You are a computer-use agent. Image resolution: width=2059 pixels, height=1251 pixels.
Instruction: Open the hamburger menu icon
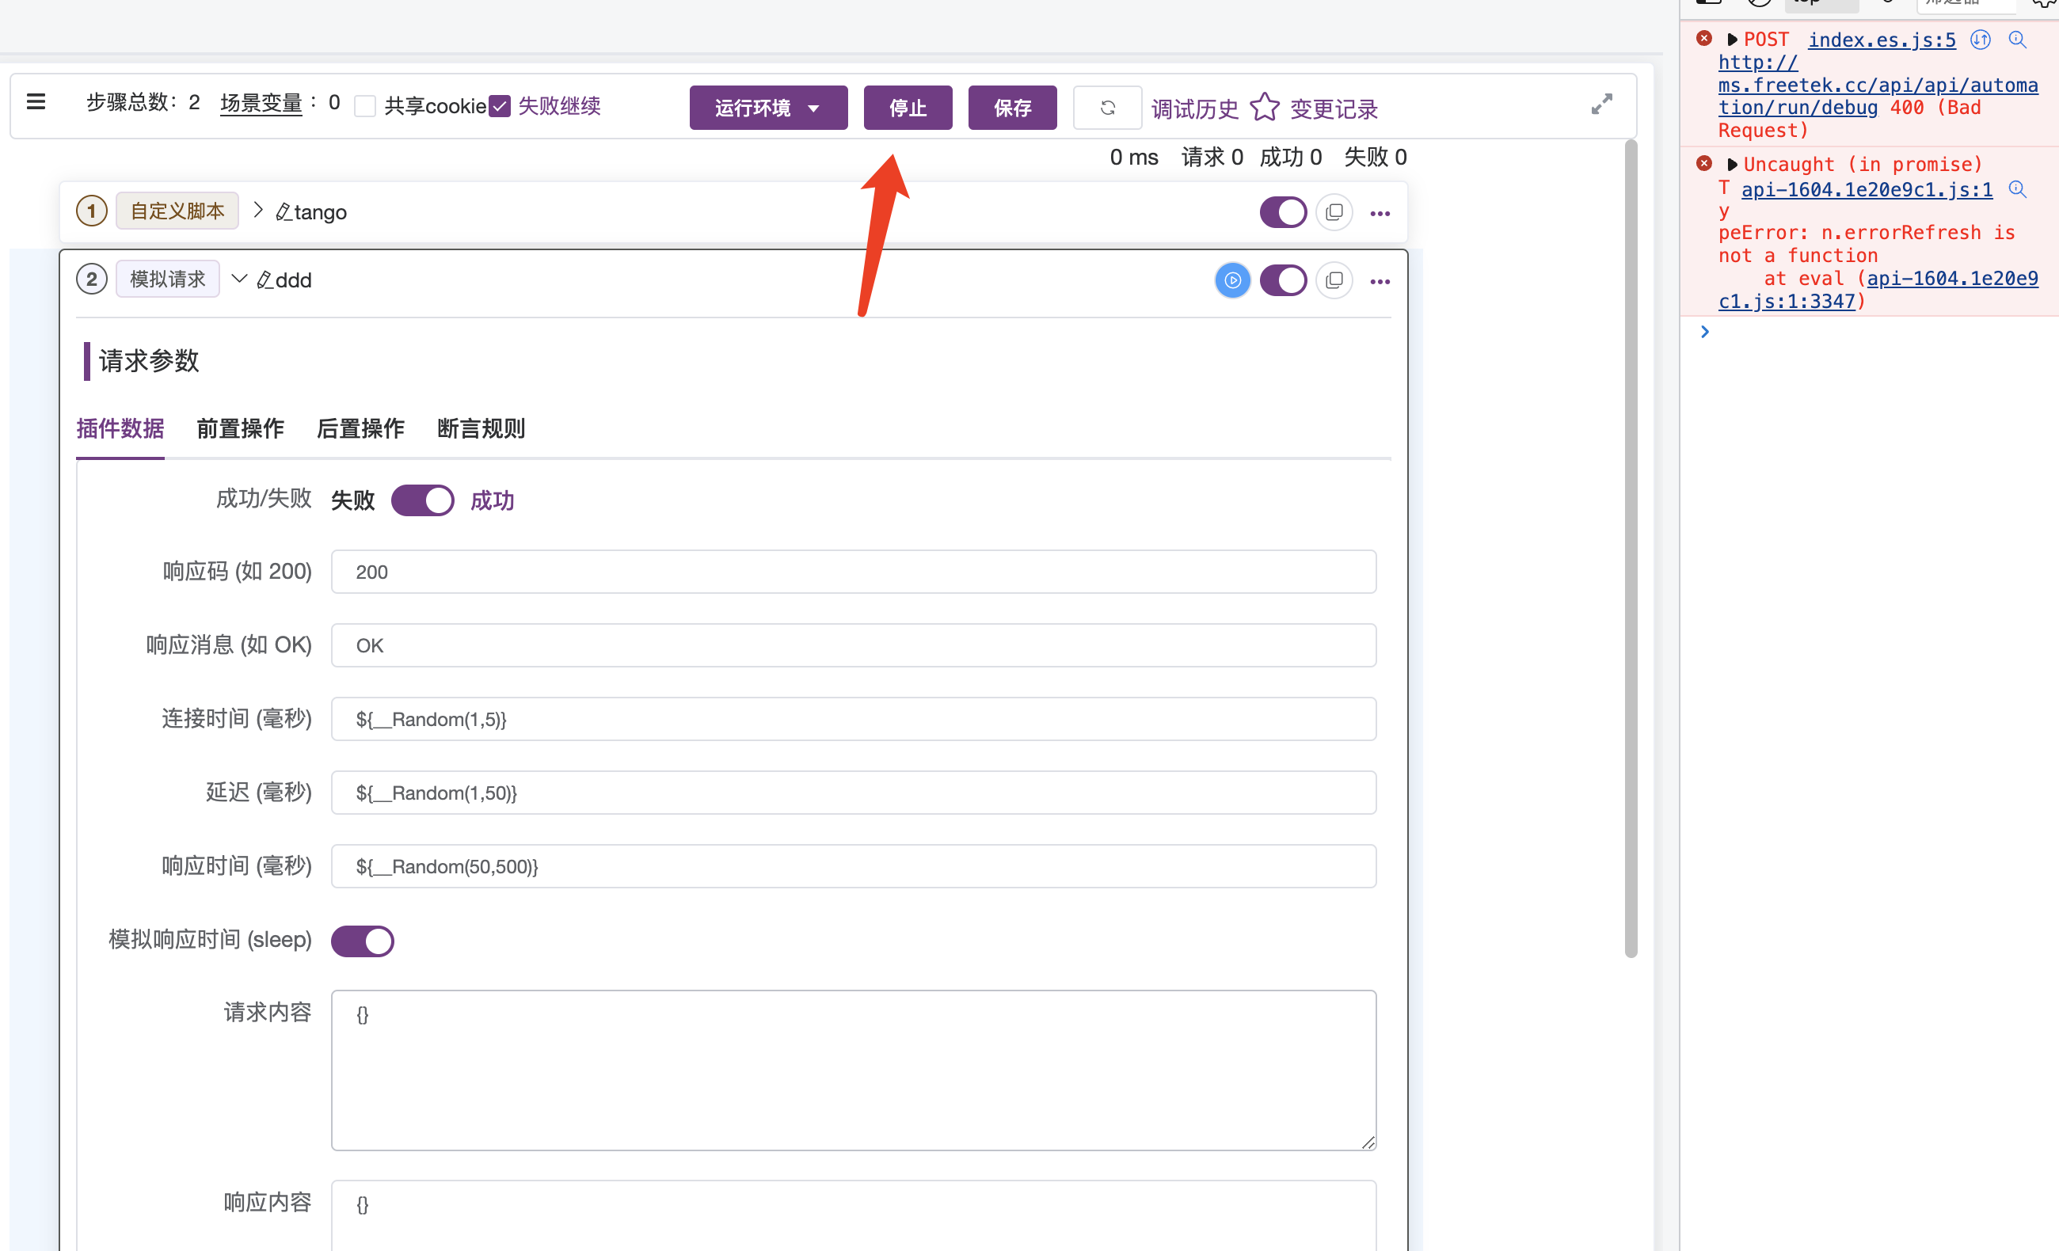coord(36,102)
